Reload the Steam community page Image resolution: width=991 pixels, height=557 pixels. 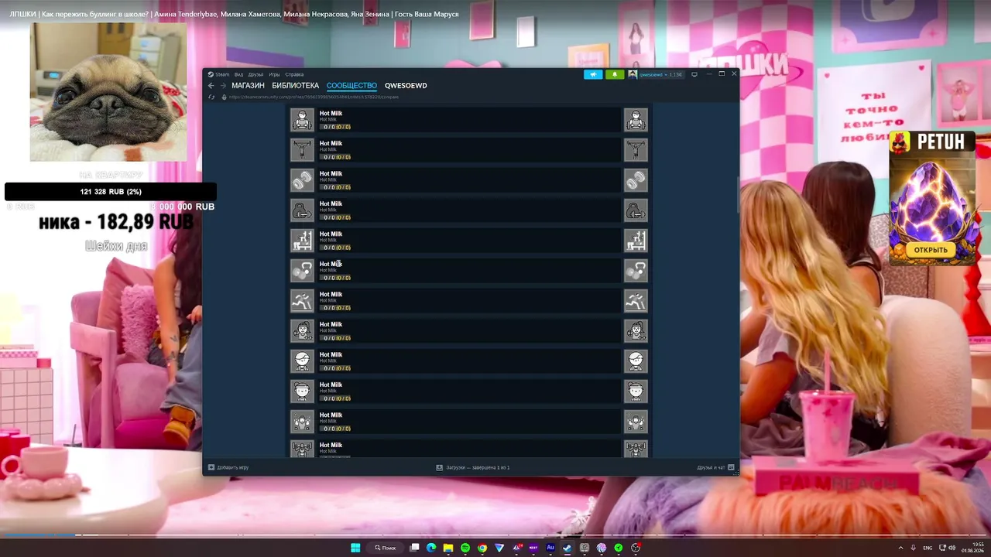(x=211, y=97)
